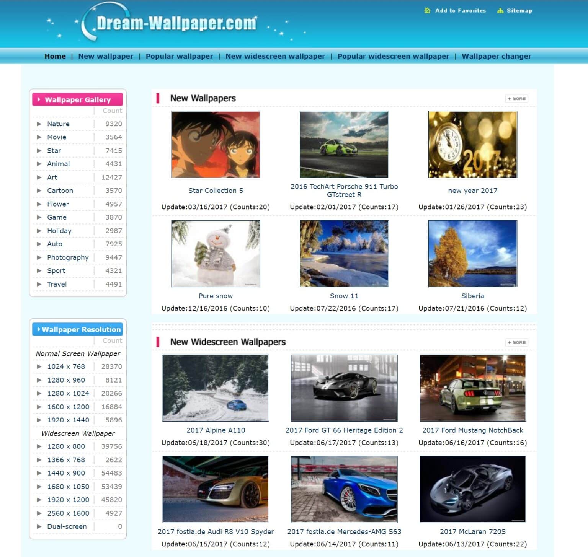Viewport: 588px width, 557px height.
Task: Click the Pure snow snowman thumbnail
Action: coord(216,253)
